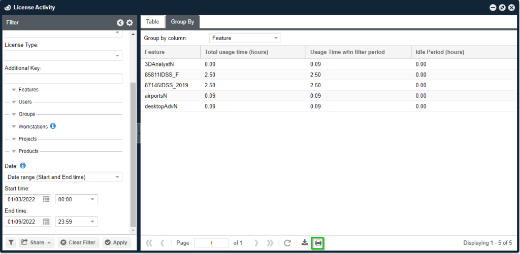Viewport: 520px width, 254px height.
Task: Click the download export icon
Action: pos(305,243)
